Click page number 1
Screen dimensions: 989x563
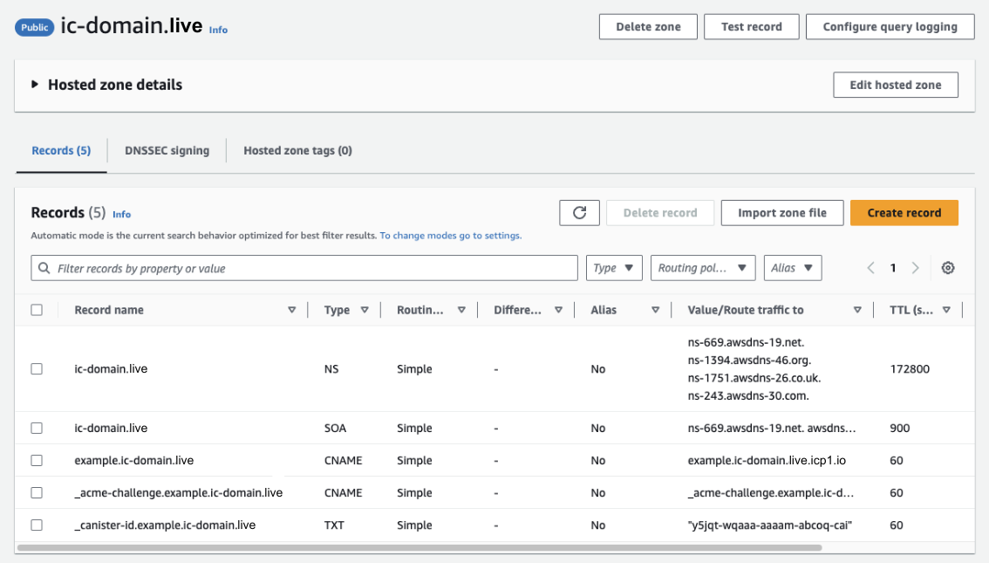[893, 268]
